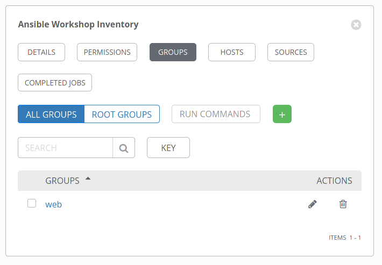Open the PERMISSIONS tab
The width and height of the screenshot is (382, 265).
coord(107,52)
